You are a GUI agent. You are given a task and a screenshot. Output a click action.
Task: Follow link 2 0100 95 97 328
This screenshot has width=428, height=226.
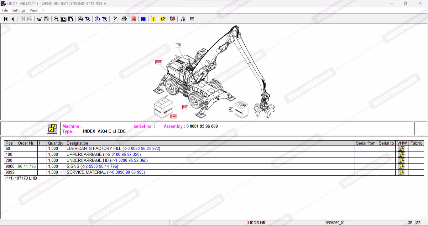pos(124,154)
